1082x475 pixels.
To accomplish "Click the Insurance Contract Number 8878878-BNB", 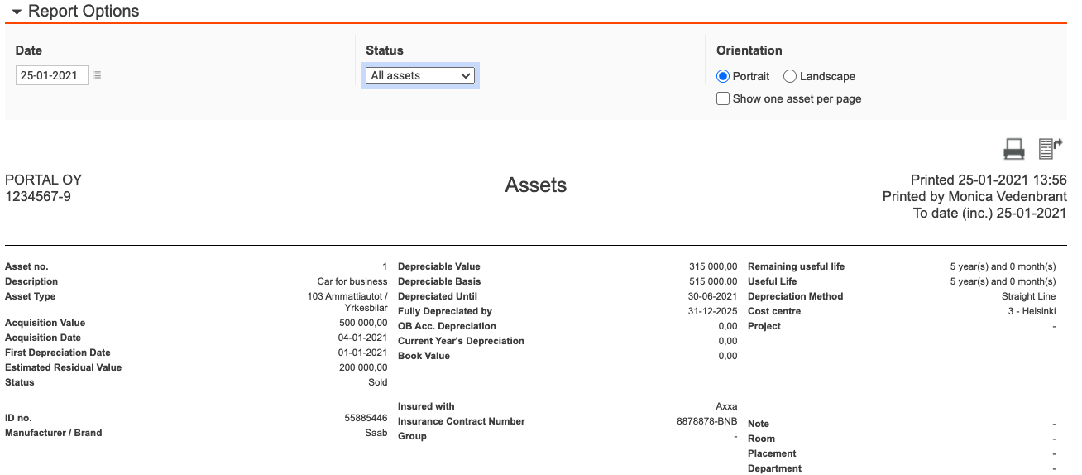I will point(706,421).
